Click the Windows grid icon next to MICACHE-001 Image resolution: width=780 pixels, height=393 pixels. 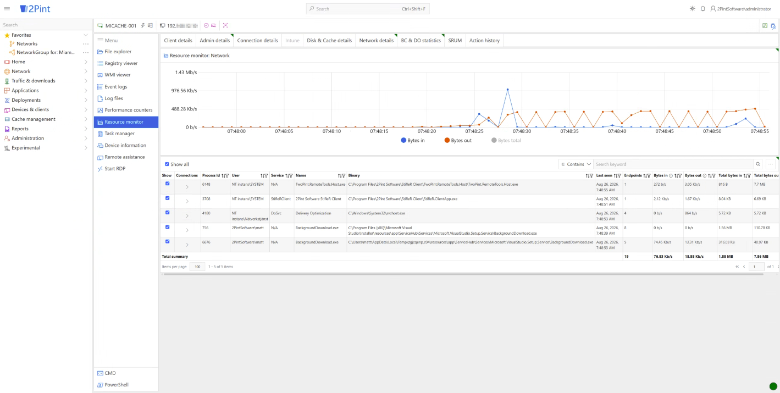(x=150, y=25)
